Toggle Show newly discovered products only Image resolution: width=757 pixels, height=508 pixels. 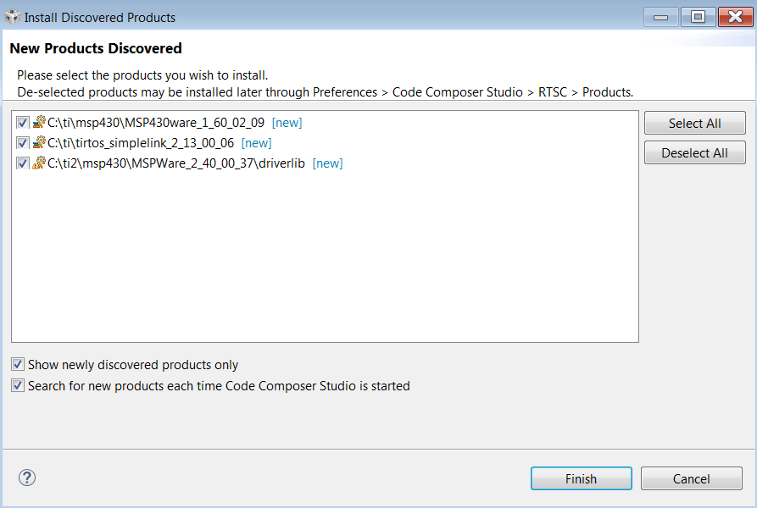(x=18, y=364)
